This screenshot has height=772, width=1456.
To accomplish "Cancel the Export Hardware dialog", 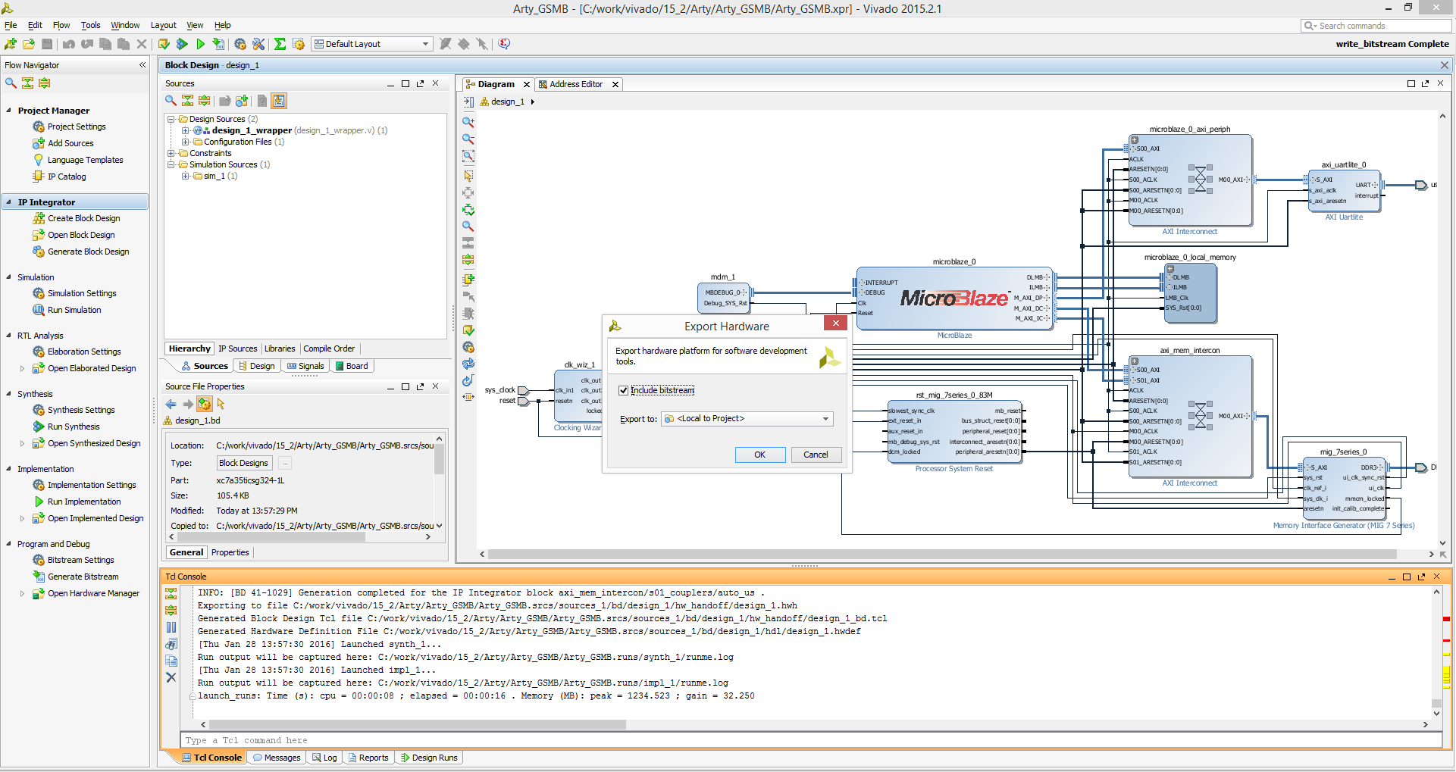I will coord(816,455).
